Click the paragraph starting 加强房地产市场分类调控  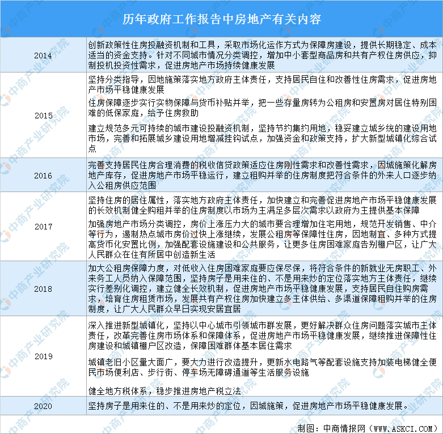click(262, 239)
